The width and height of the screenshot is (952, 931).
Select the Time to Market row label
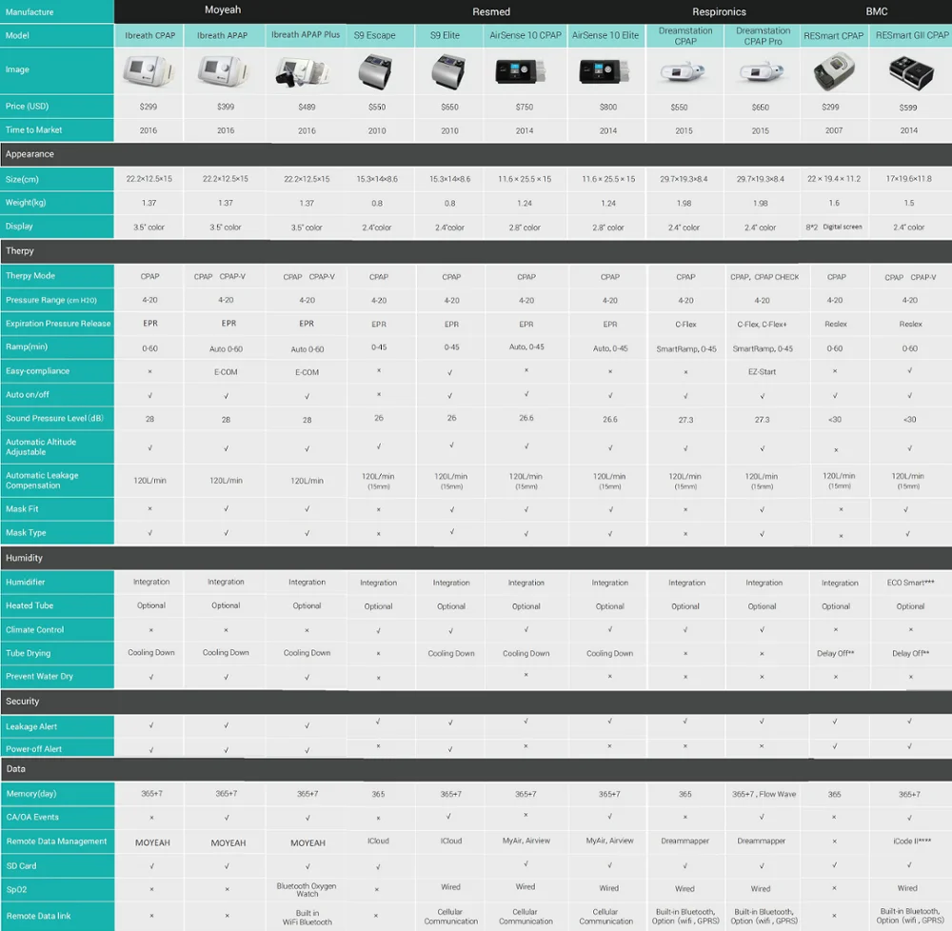point(34,129)
